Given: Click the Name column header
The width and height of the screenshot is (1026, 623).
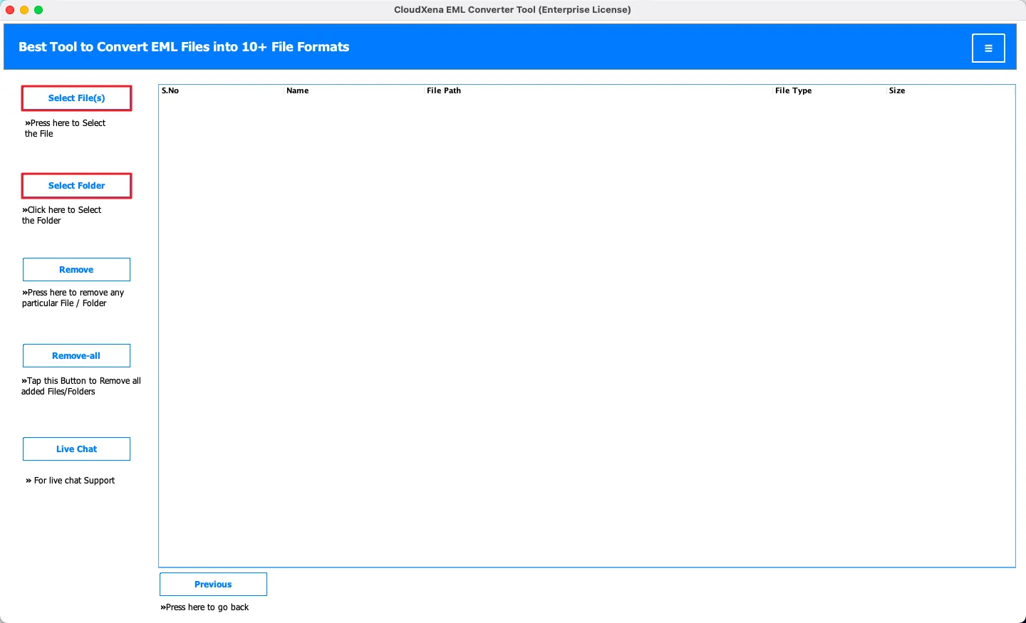Looking at the screenshot, I should coord(298,90).
